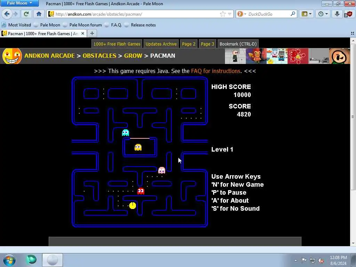Open the Pale Moon forum bookmark
Viewport: 356px width, 267px height.
click(82, 25)
